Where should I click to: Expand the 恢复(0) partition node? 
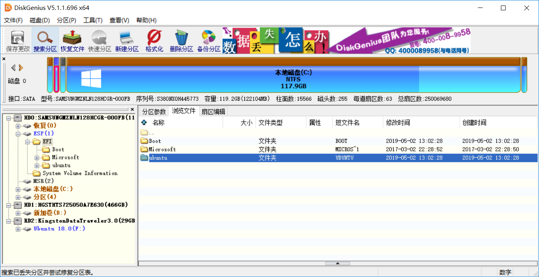[x=18, y=126]
